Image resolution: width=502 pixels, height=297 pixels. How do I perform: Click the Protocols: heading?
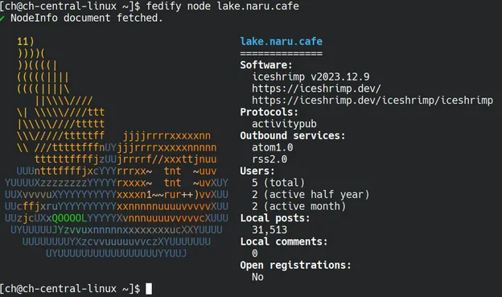[270, 112]
